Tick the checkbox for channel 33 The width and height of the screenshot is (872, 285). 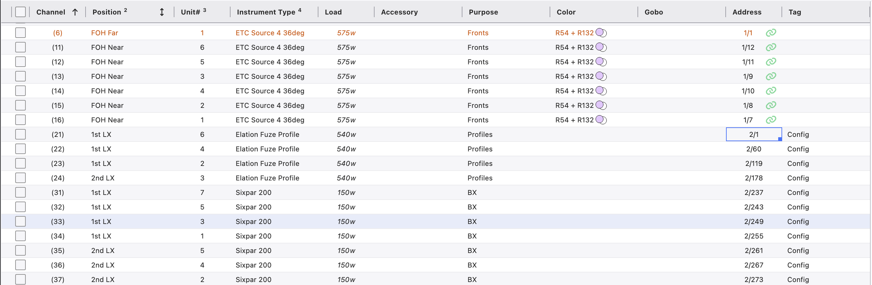(x=20, y=221)
